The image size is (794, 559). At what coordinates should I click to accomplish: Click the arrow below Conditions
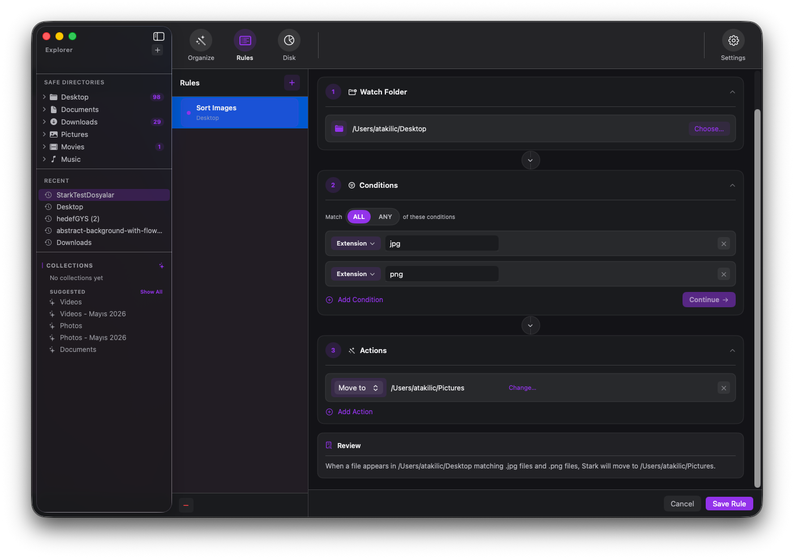coord(530,325)
